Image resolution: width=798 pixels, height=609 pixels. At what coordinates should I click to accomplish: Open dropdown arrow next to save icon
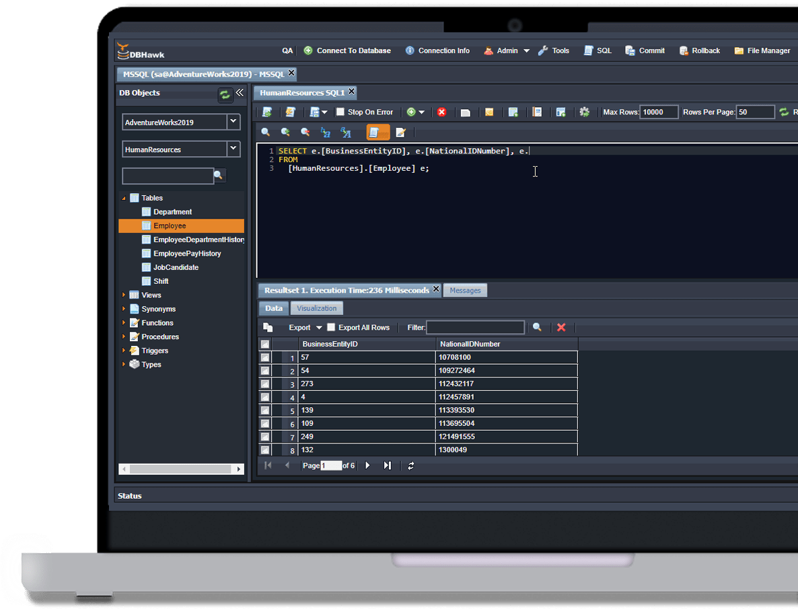point(324,112)
